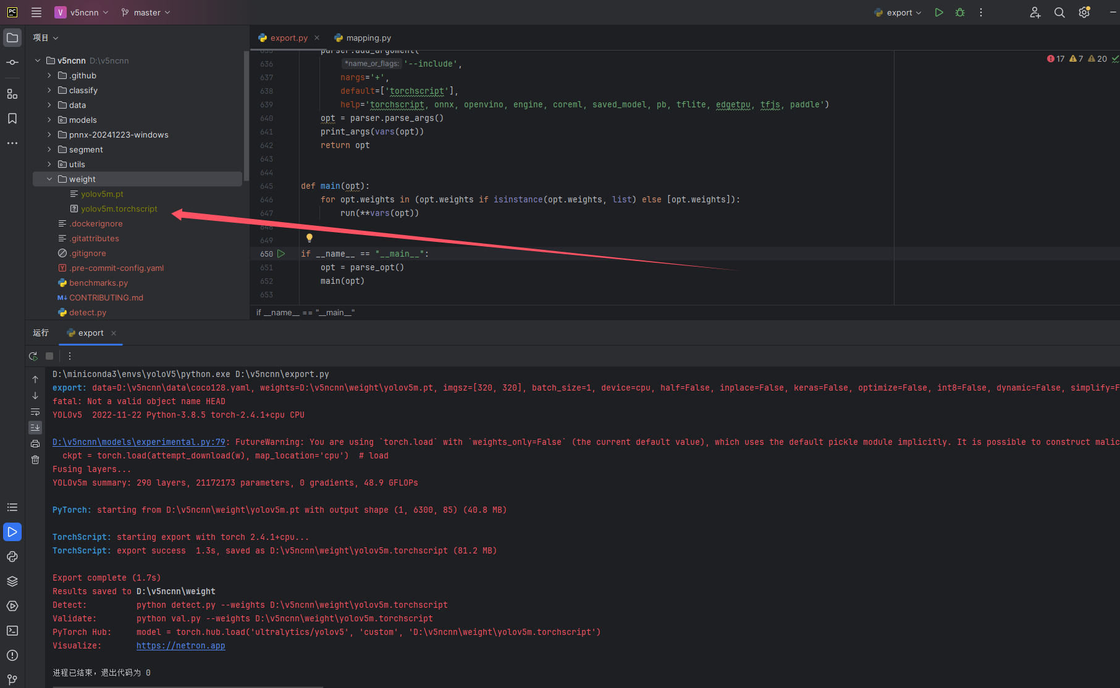Open the master branch dropdown

146,12
